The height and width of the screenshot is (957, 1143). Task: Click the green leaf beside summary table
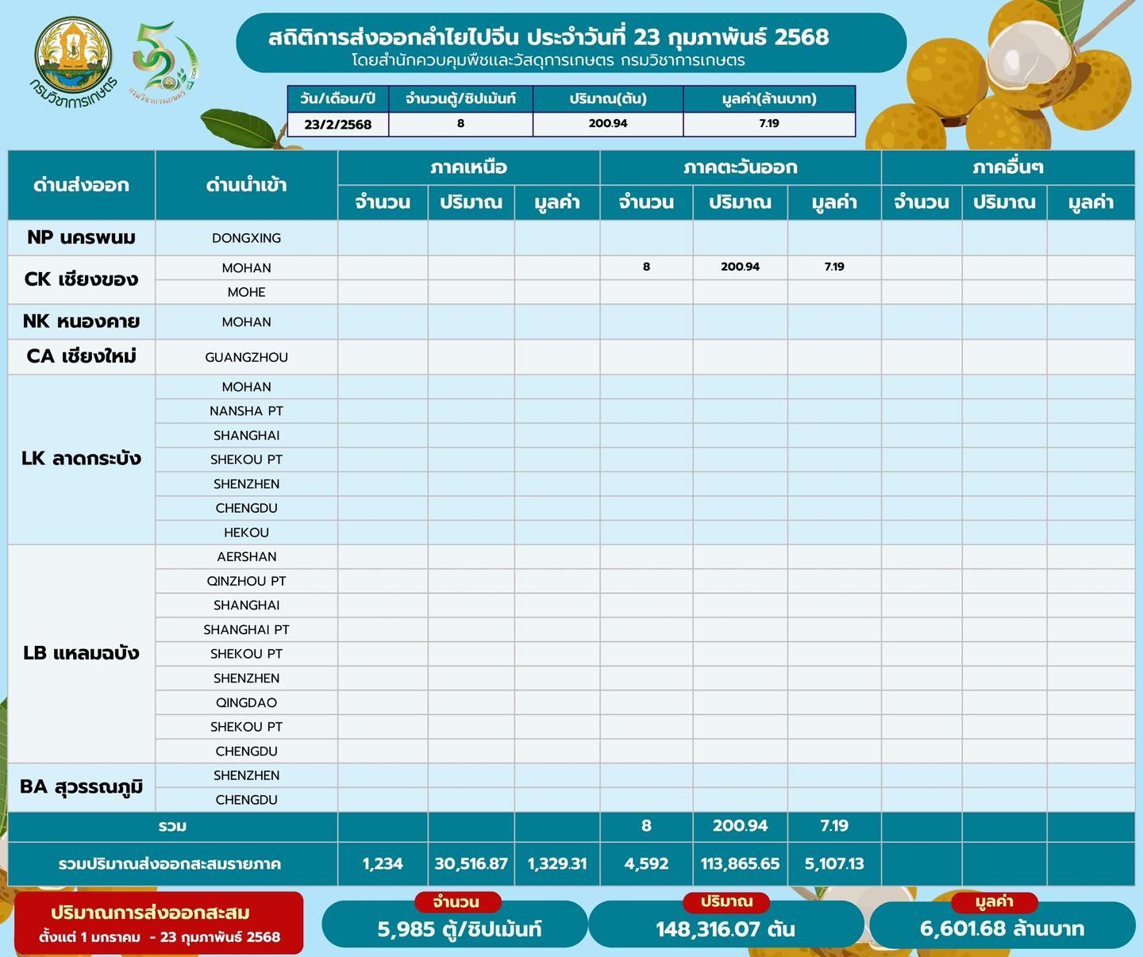pyautogui.click(x=239, y=129)
